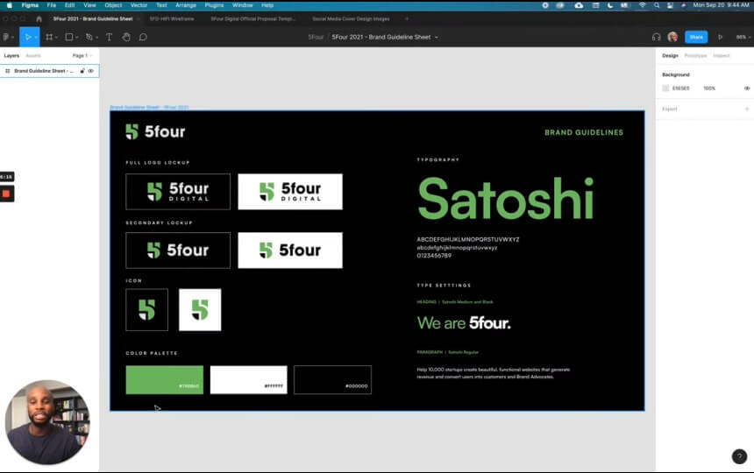The image size is (754, 473).
Task: Switch to the Inspect tab
Action: pos(721,56)
